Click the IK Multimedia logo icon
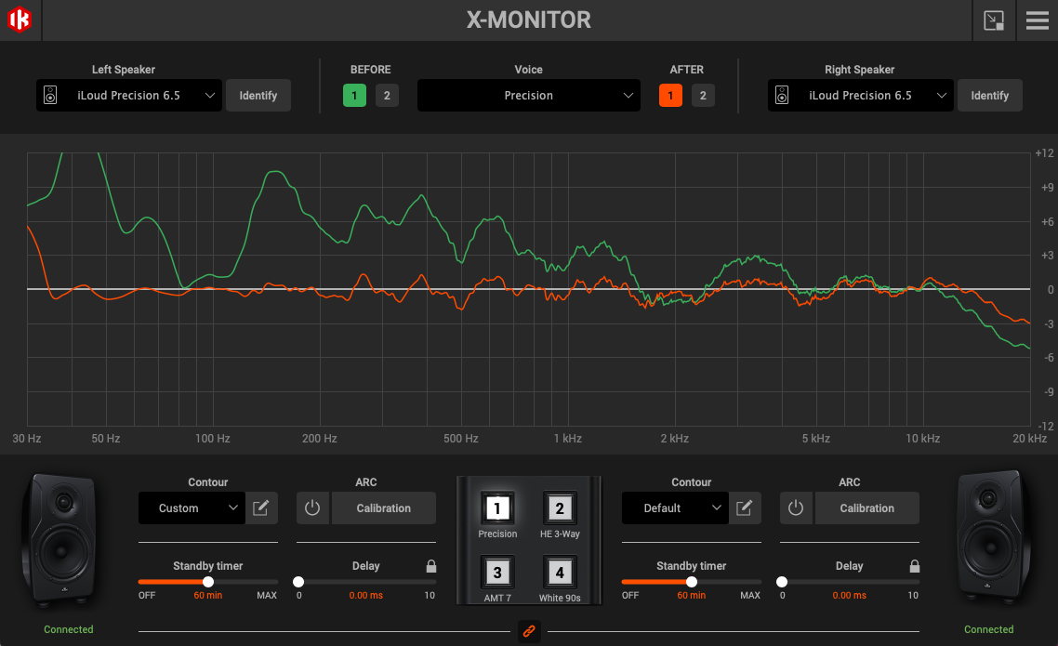Viewport: 1058px width, 646px height. coord(20,20)
